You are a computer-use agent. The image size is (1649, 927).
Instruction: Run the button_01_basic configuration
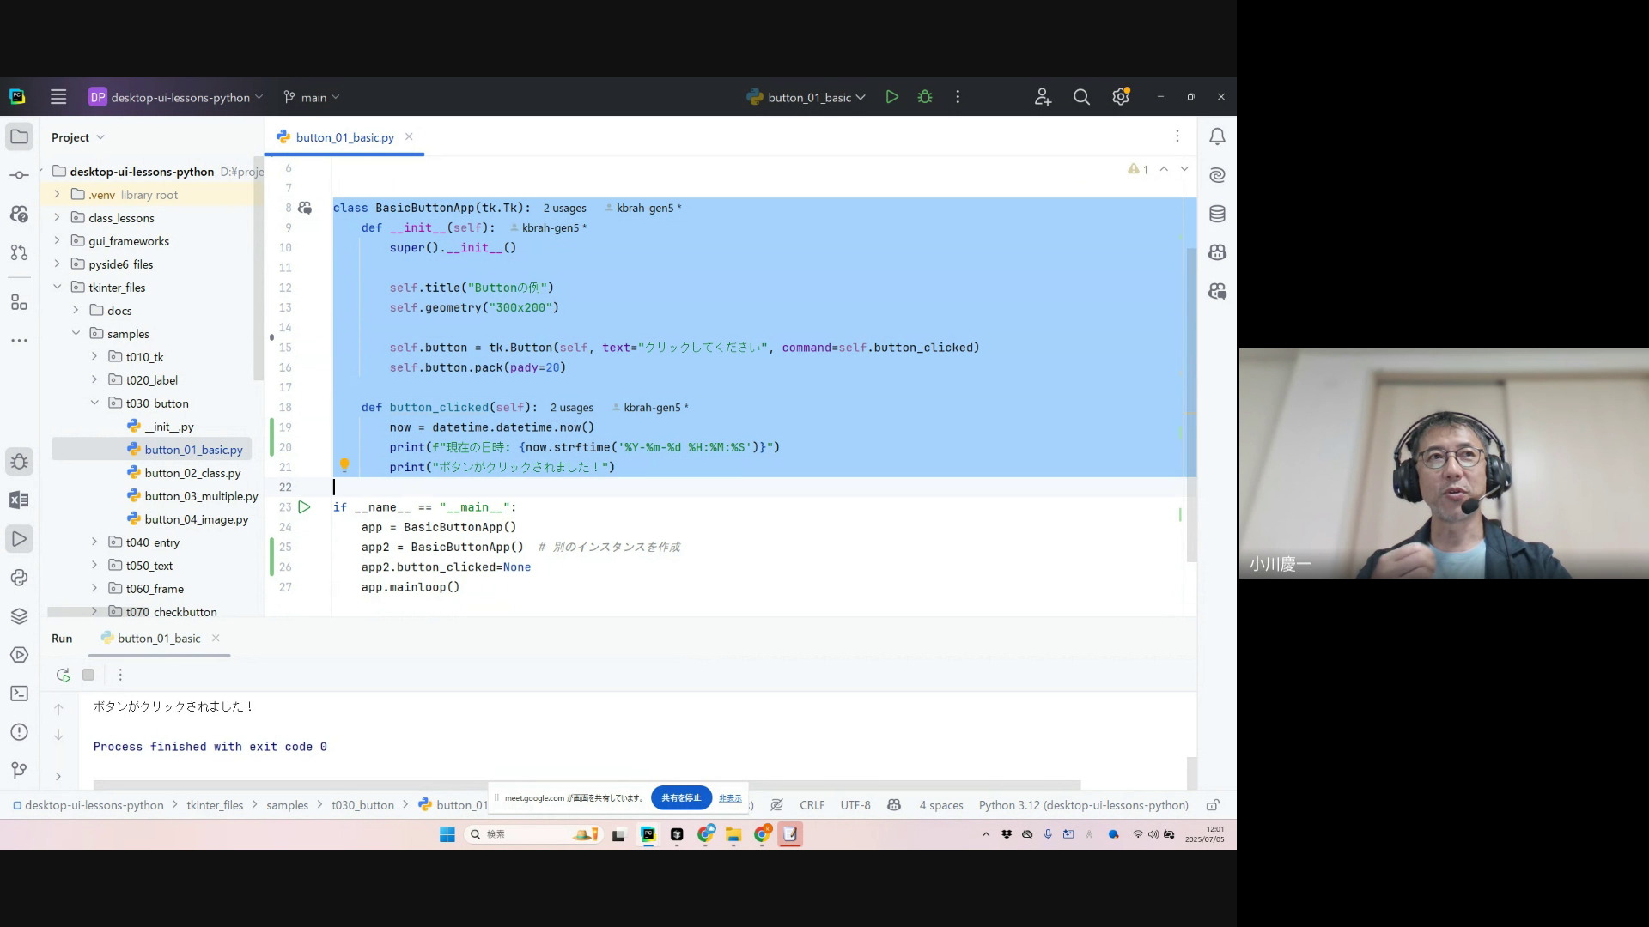[891, 97]
